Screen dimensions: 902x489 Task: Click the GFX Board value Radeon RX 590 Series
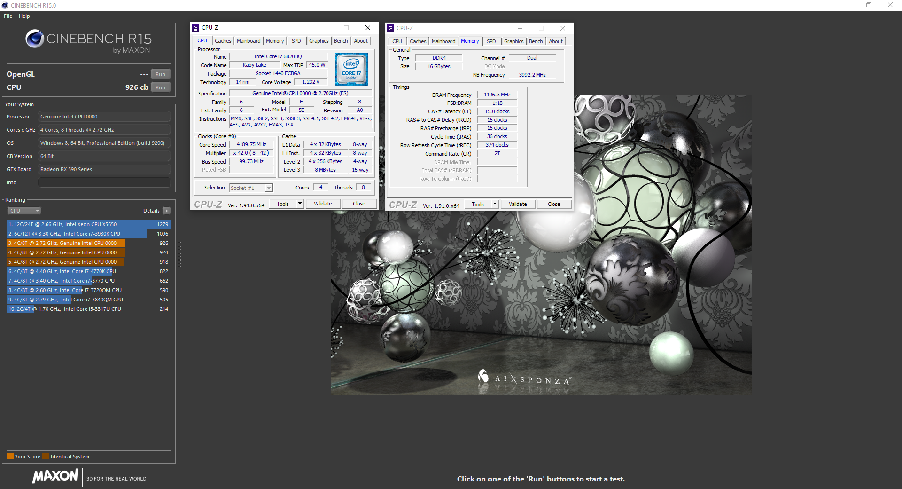point(104,169)
